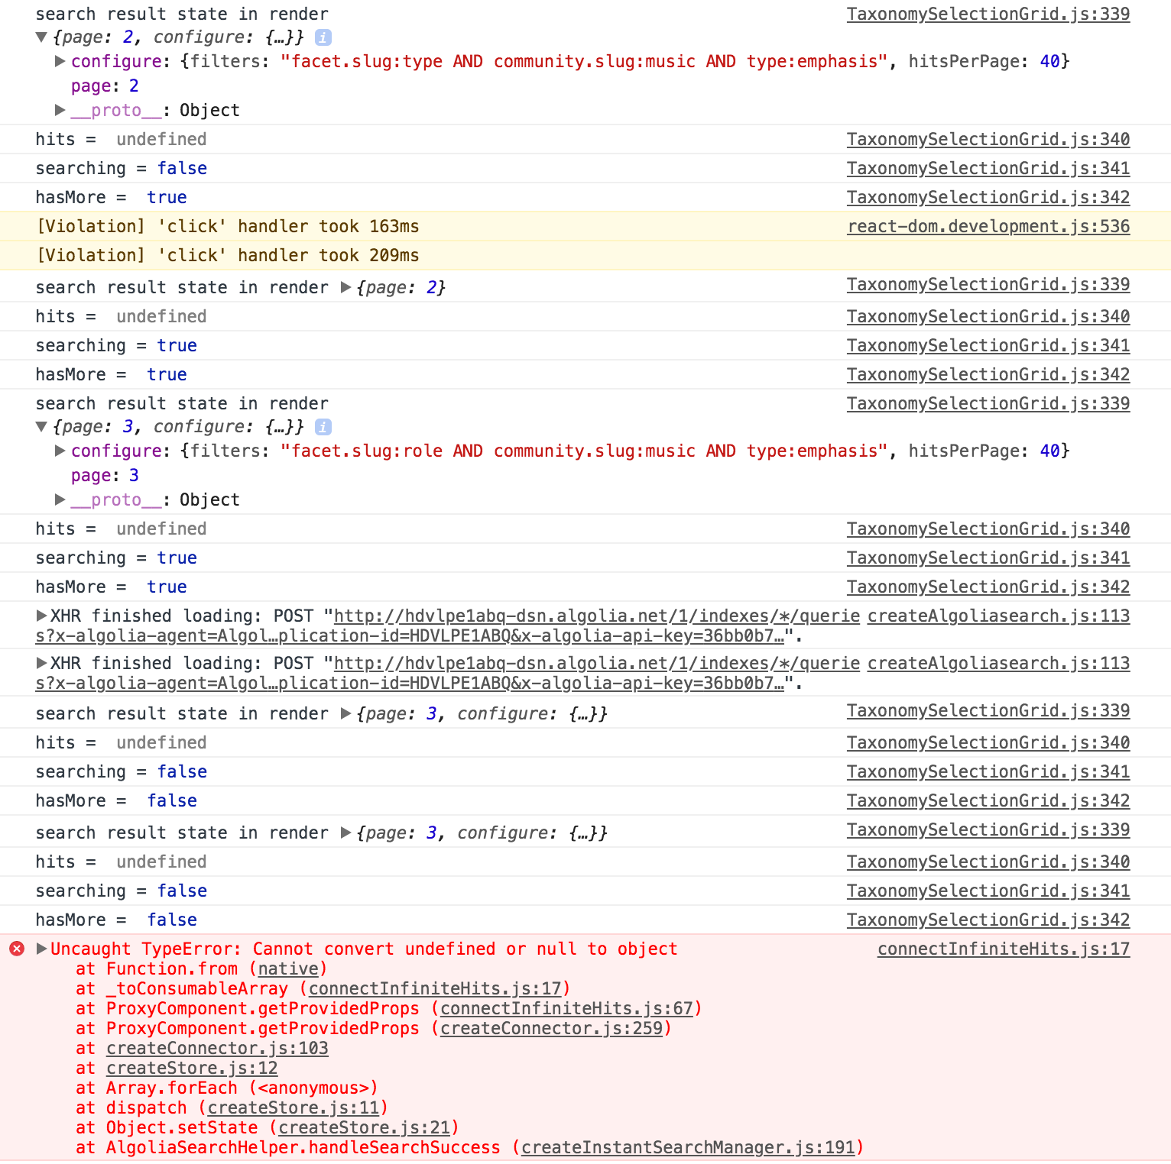This screenshot has height=1164, width=1171.
Task: Click the last 'hasMore = false' log line
Action: click(116, 920)
